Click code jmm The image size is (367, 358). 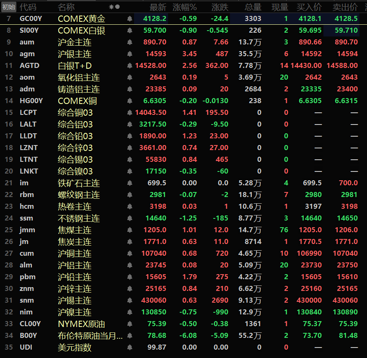(x=27, y=230)
